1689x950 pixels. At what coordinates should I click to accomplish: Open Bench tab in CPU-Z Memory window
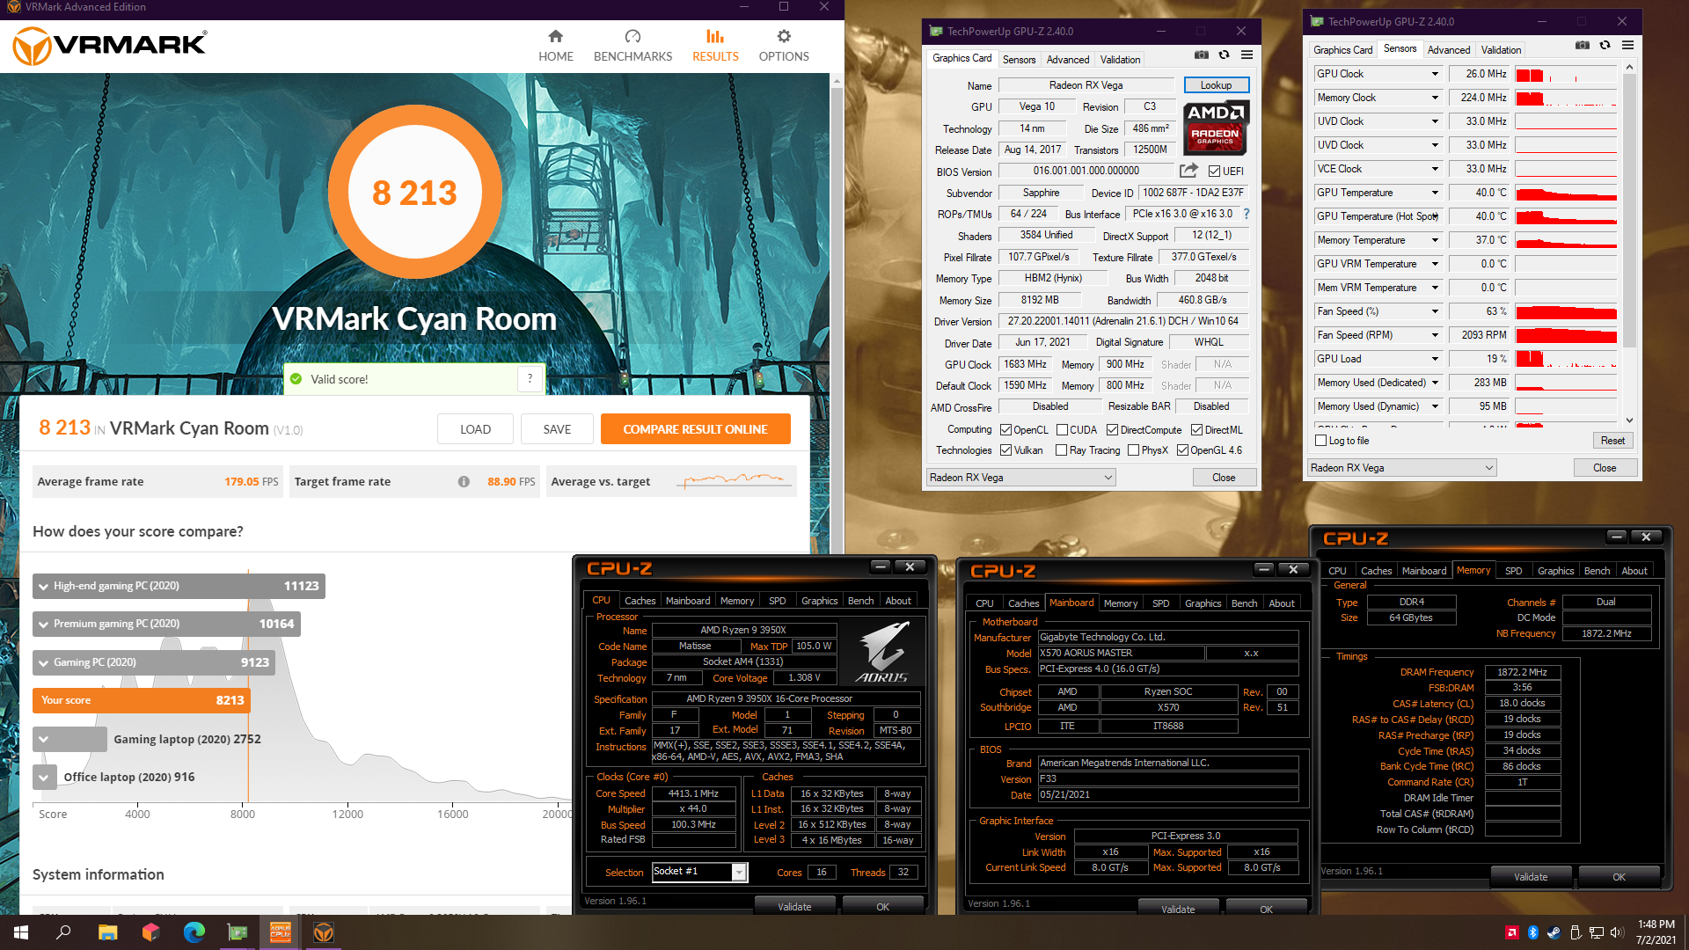[1597, 571]
